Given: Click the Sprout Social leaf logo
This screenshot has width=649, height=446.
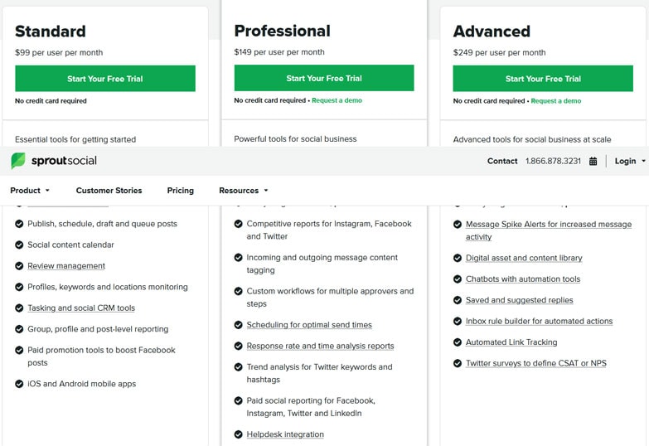Looking at the screenshot, I should click(x=18, y=161).
